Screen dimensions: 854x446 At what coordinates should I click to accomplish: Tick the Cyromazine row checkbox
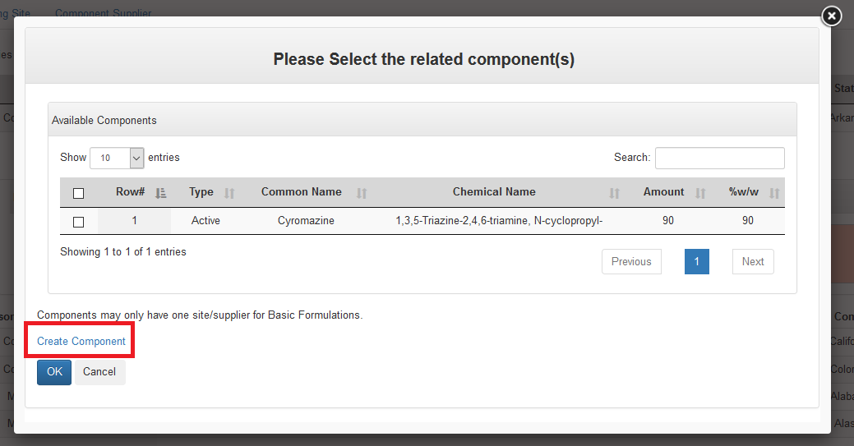(x=79, y=222)
